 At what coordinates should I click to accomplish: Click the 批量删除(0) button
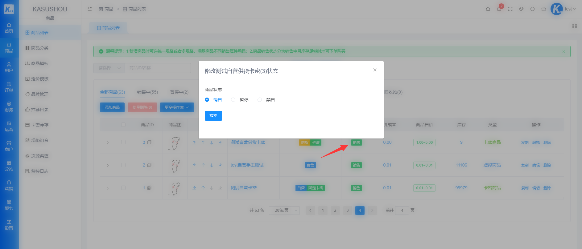[142, 107]
